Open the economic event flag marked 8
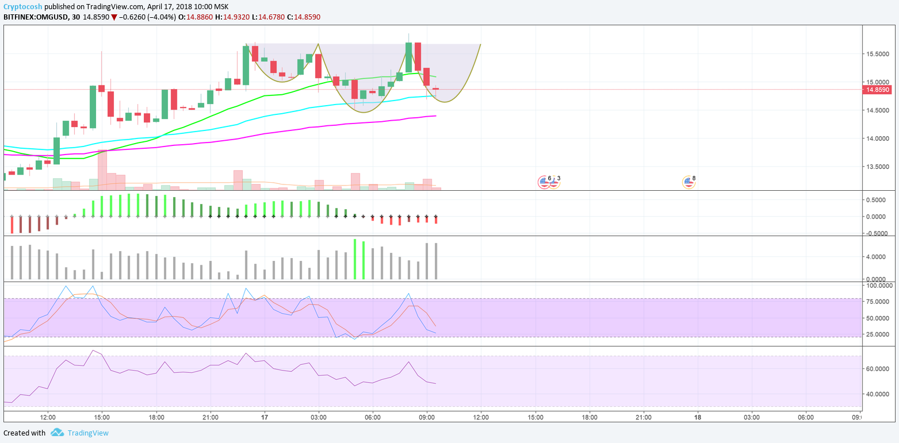 688,182
